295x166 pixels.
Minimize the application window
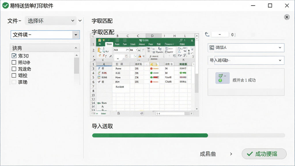click(x=253, y=6)
